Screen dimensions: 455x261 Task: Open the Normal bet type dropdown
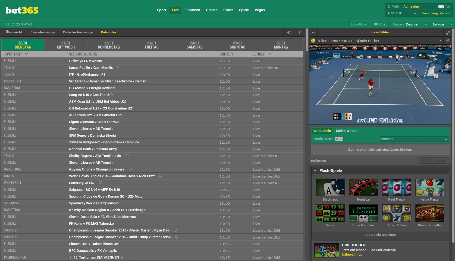tap(414, 139)
